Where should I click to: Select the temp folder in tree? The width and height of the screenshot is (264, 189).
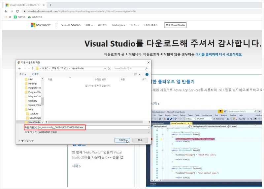point(29,109)
